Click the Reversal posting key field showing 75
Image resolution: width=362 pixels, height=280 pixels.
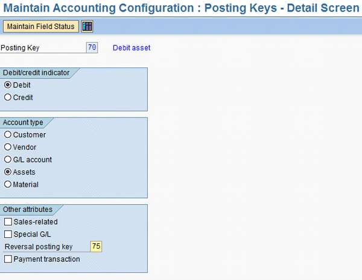[96, 246]
